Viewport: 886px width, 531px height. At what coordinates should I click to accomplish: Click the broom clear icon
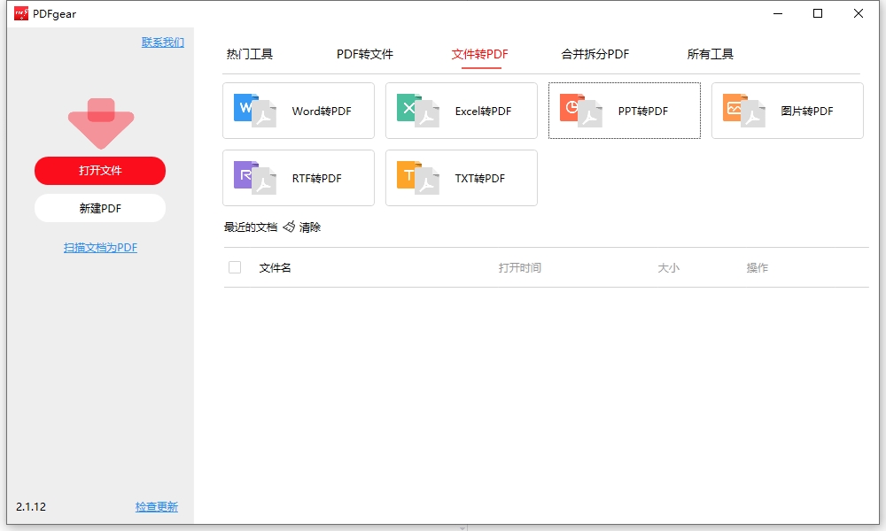coord(289,227)
